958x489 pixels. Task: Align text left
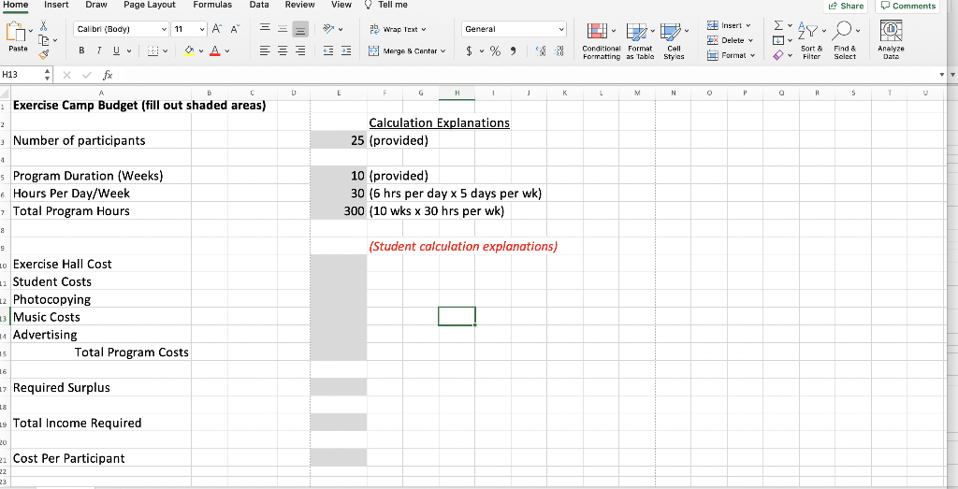(265, 51)
